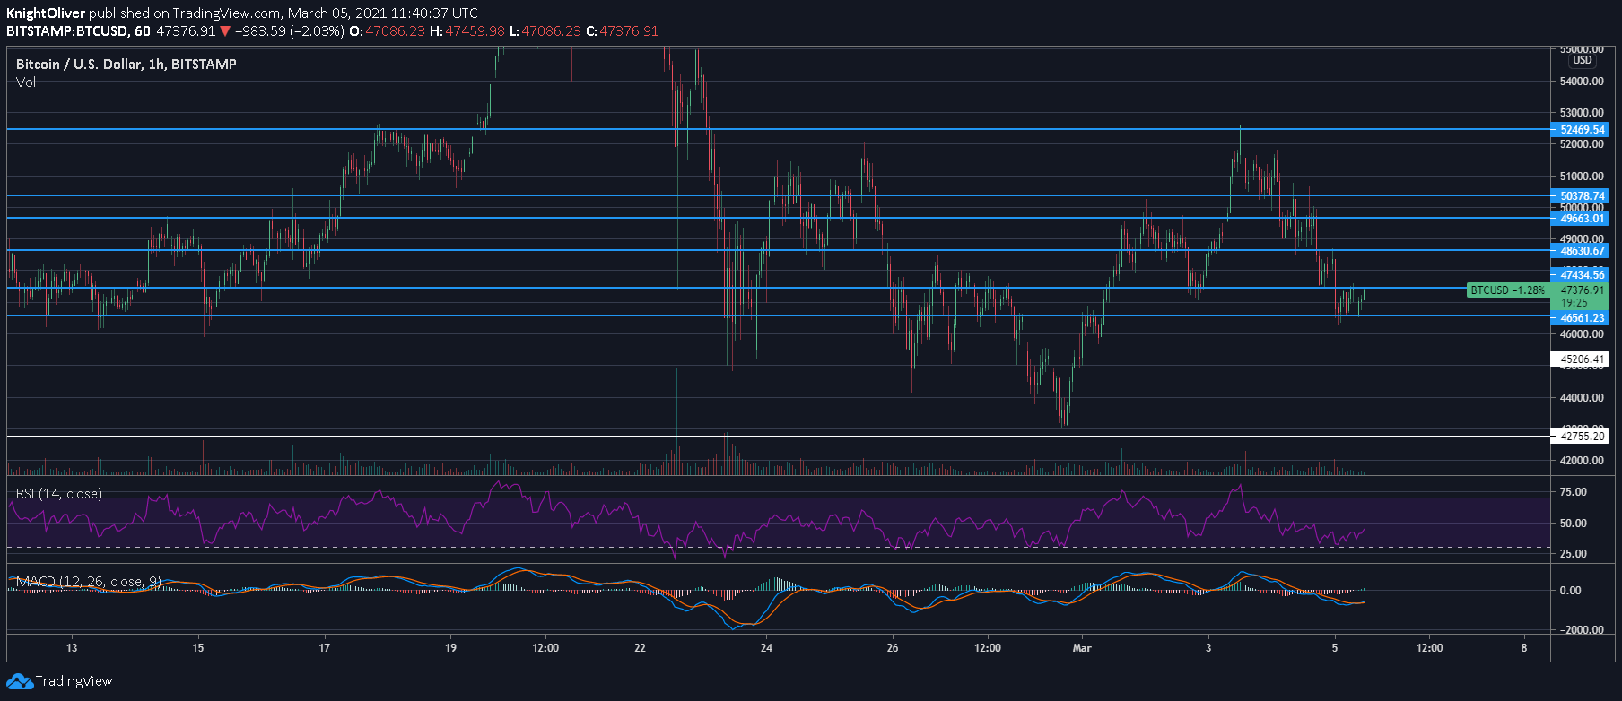
Task: Click the 52469.54 price level label
Action: [x=1580, y=130]
